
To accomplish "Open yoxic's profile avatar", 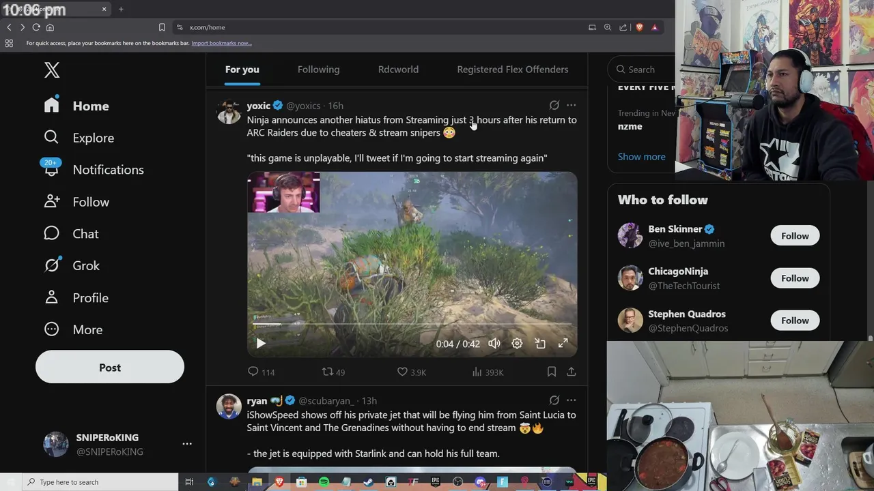I will (229, 111).
